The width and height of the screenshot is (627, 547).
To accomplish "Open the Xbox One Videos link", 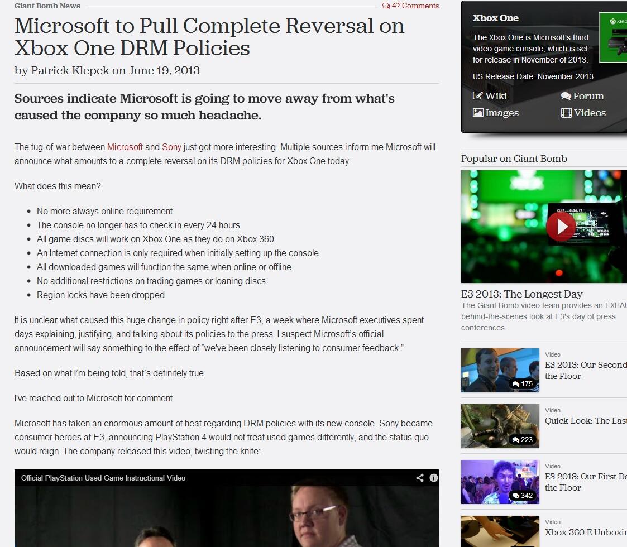I will click(583, 113).
